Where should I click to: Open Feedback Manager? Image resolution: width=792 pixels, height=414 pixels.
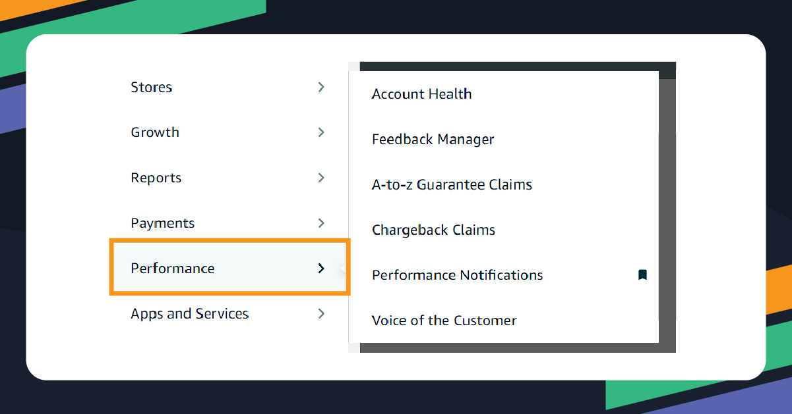433,139
